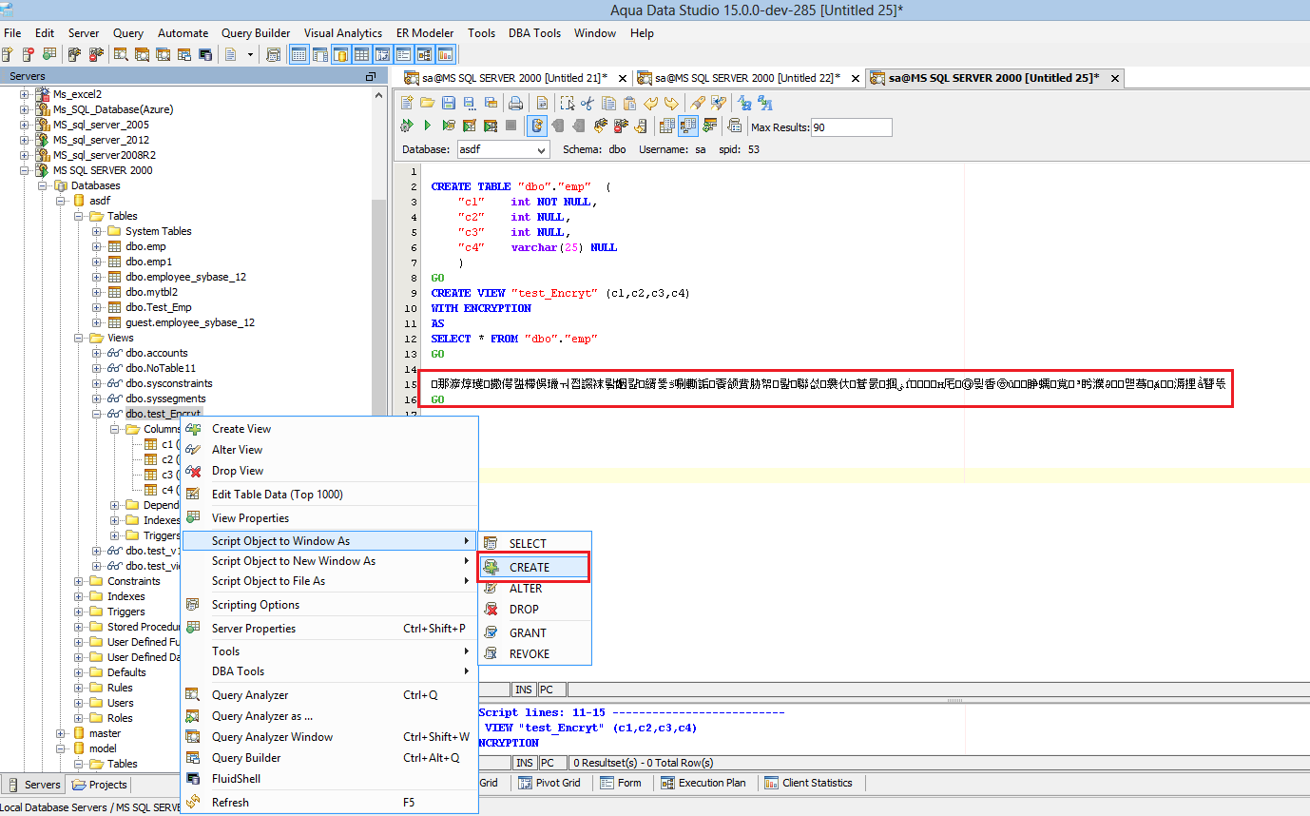The height and width of the screenshot is (816, 1310).
Task: Click the restore icon on the Servers panel header
Action: pyautogui.click(x=371, y=76)
